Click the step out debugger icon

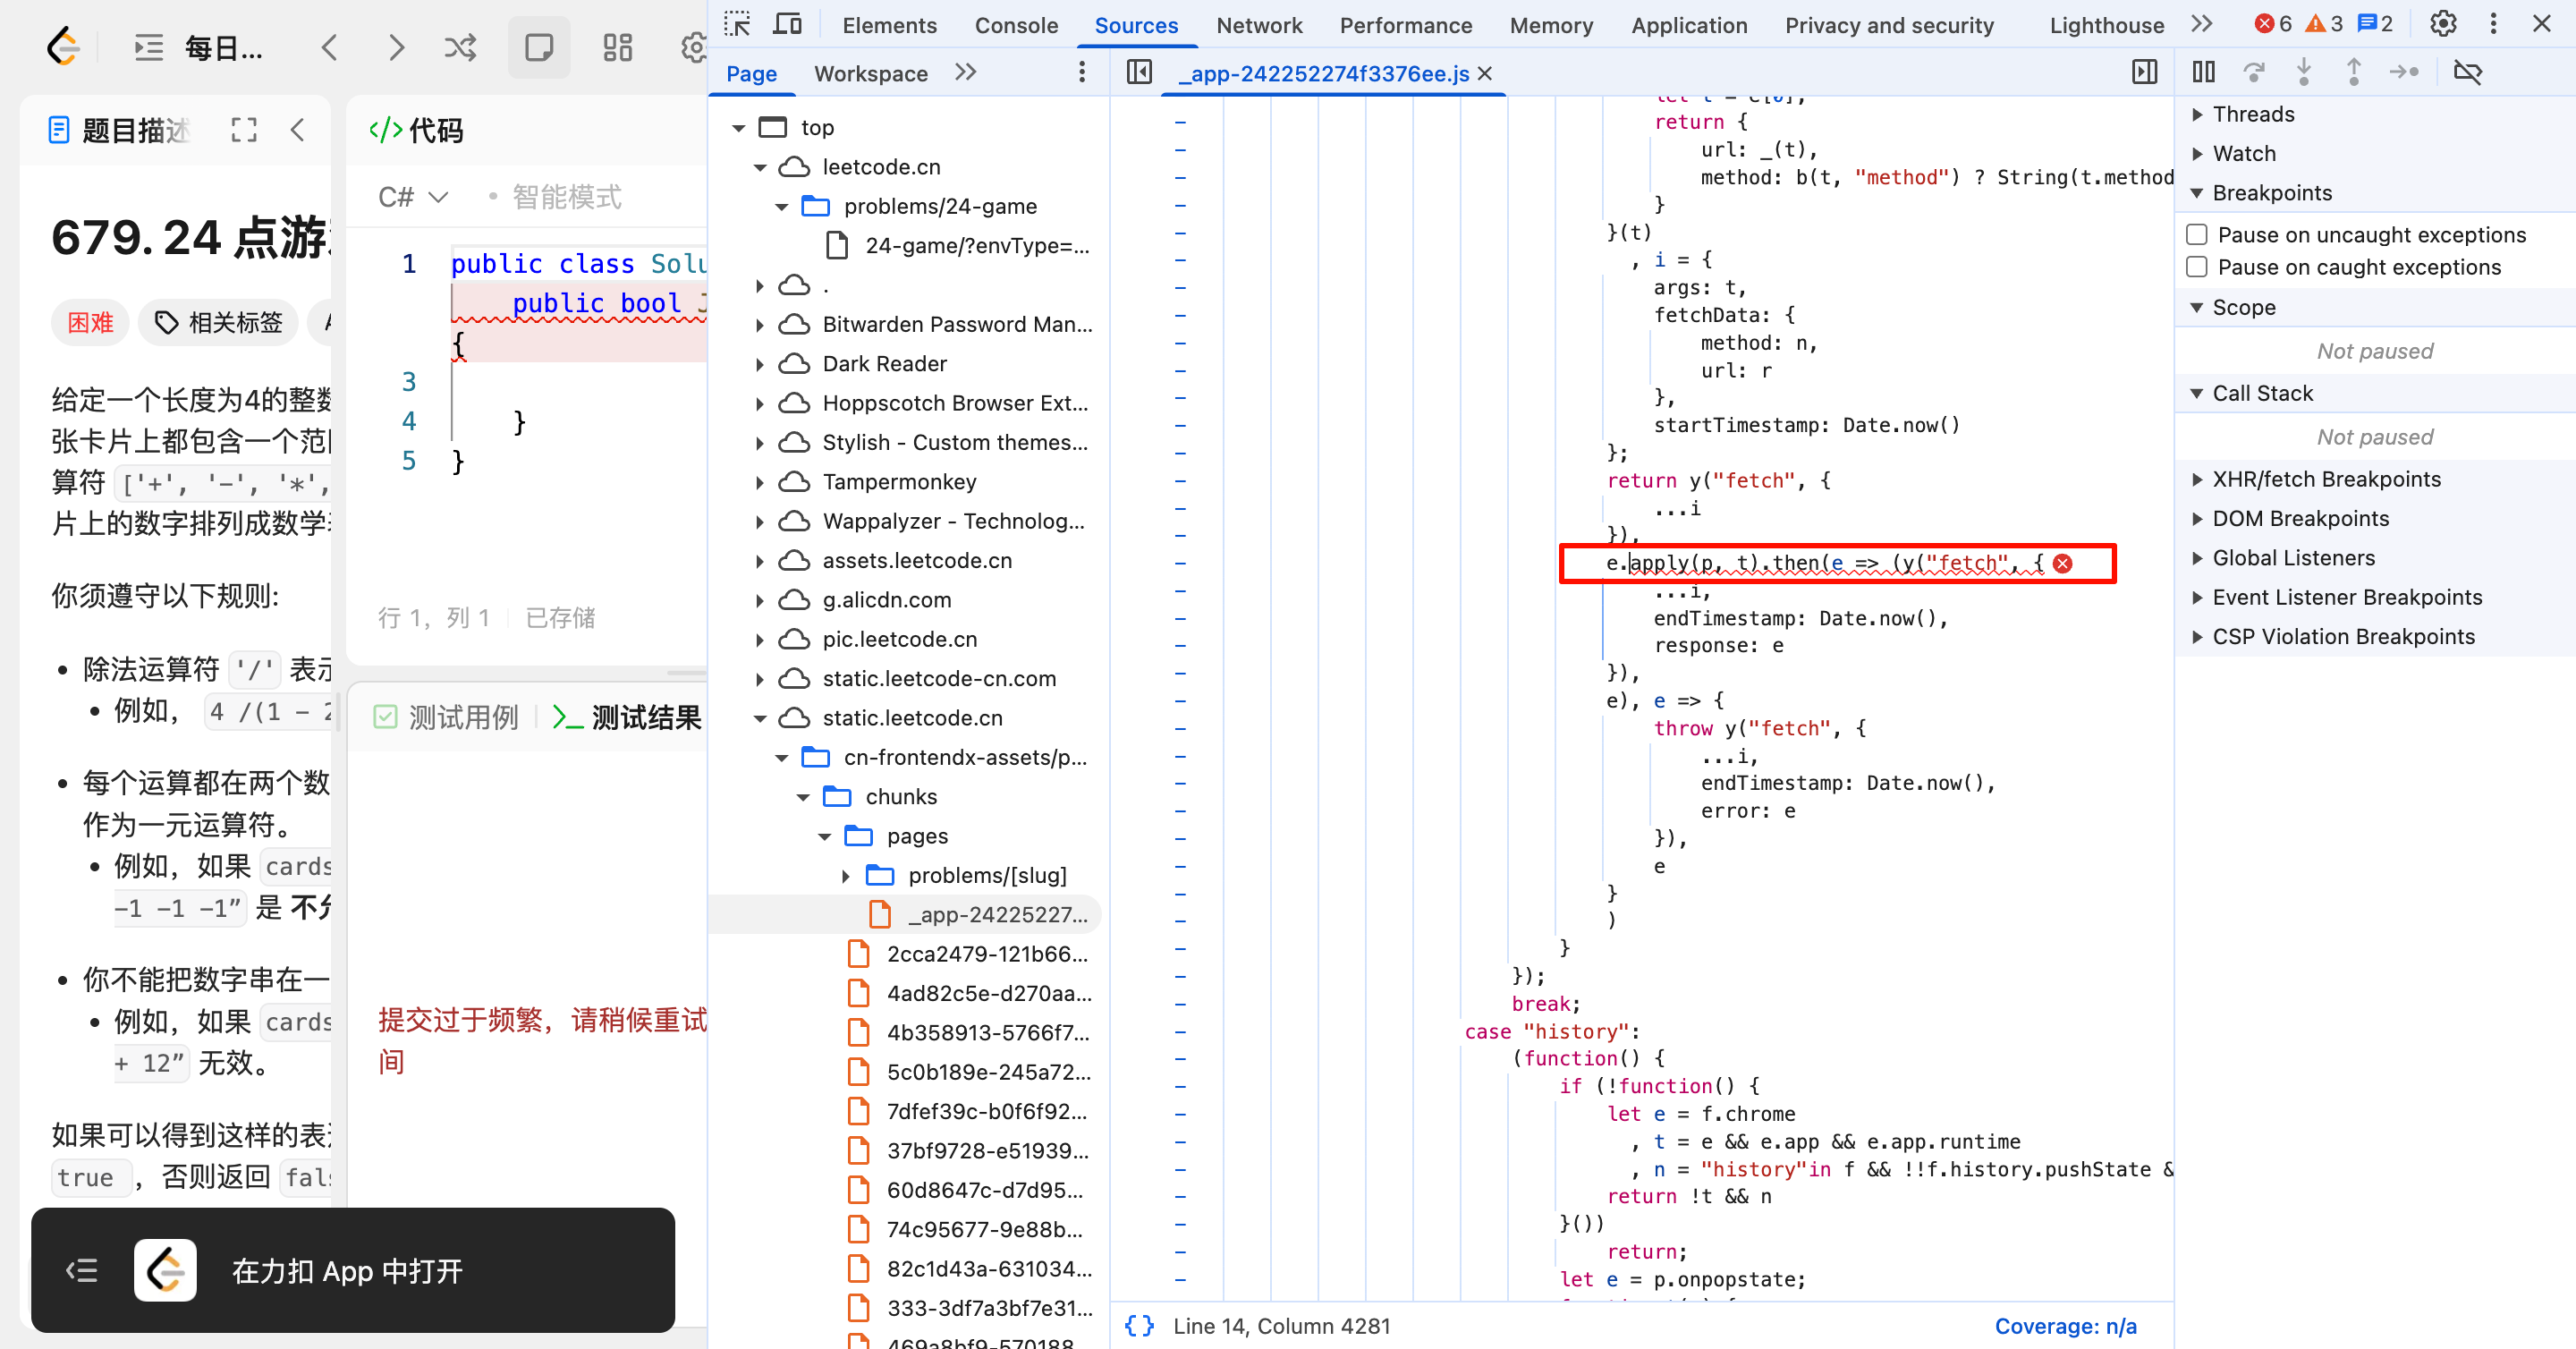pyautogui.click(x=2354, y=72)
